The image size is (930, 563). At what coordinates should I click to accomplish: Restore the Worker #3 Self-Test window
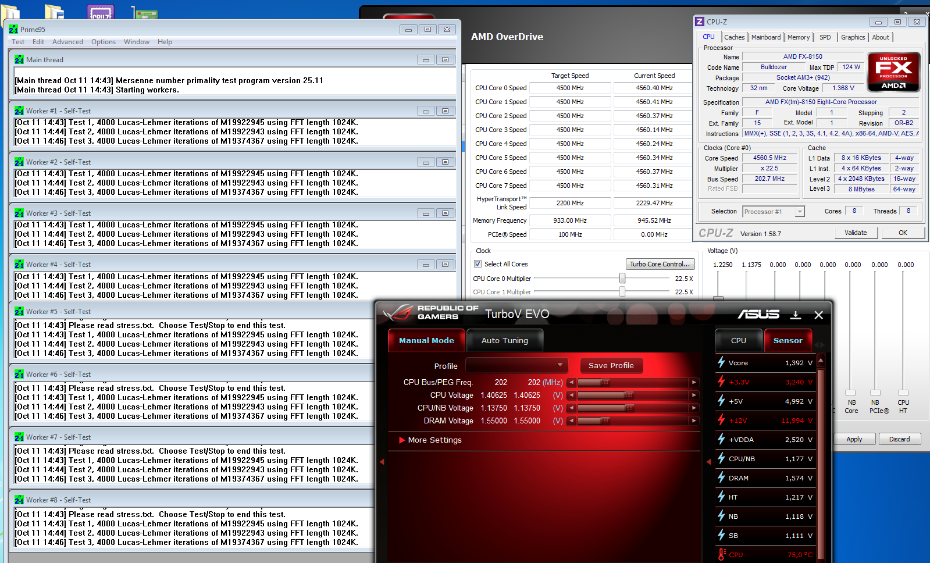click(x=445, y=213)
